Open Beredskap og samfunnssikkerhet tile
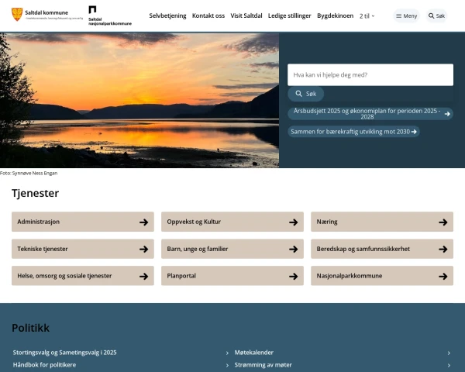Screen dimensions: 465x372 [382, 249]
